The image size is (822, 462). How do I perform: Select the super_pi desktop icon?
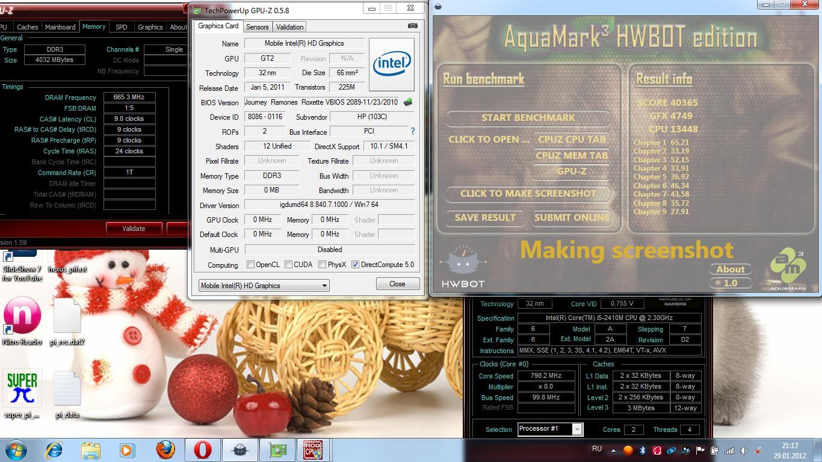point(22,394)
